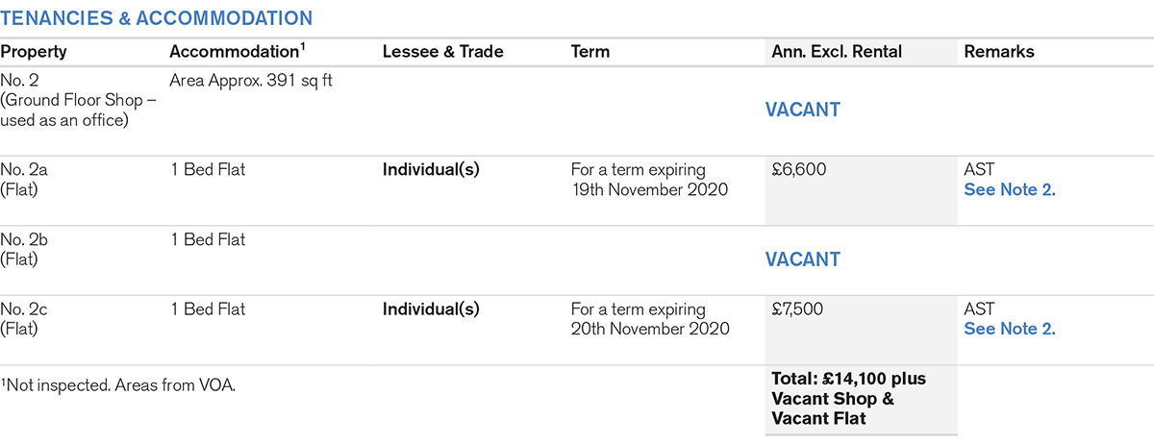Select the Ann. Excl. Rental header

pyautogui.click(x=837, y=52)
